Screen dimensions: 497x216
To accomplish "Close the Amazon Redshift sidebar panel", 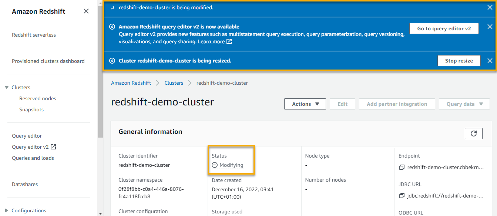I will [x=86, y=11].
